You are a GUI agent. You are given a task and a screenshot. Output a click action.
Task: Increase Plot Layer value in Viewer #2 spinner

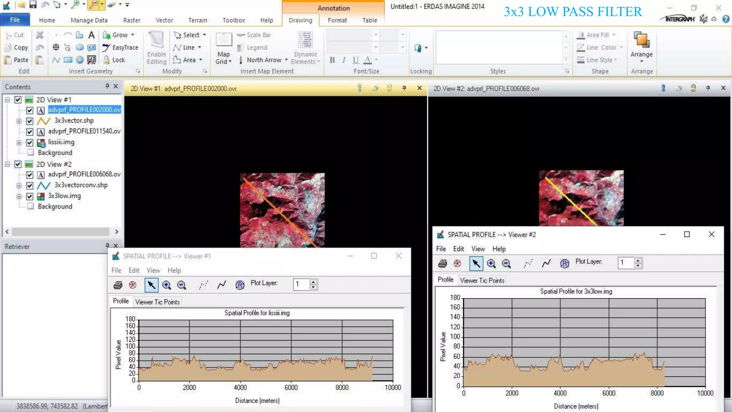pos(638,260)
